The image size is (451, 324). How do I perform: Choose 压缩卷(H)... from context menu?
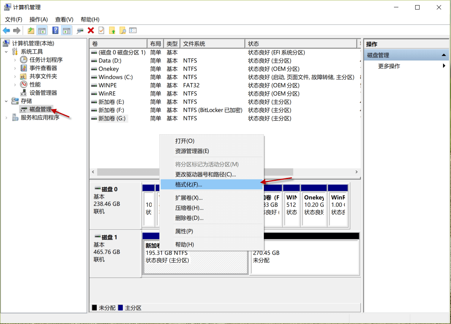[x=212, y=208]
